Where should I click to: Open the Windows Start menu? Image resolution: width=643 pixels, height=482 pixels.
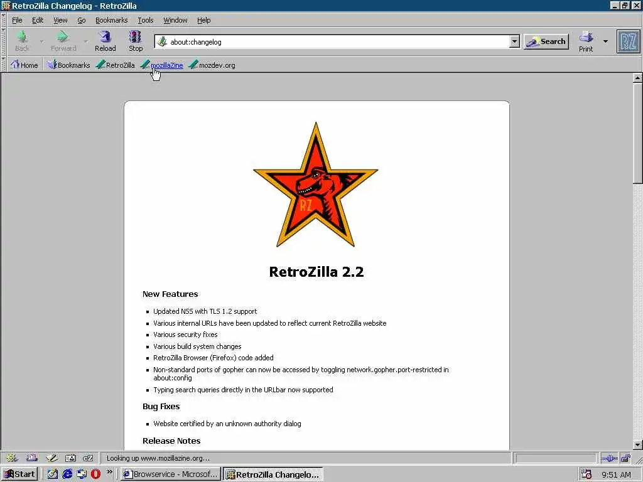tap(19, 474)
